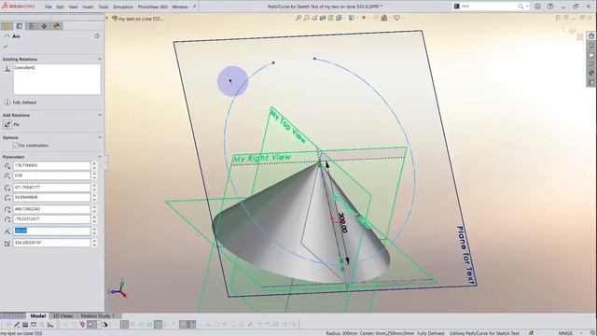This screenshot has height=336, width=597.
Task: Open the File menu
Action: 49,7
